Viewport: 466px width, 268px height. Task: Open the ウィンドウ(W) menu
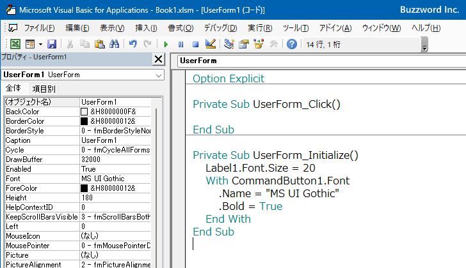(382, 28)
